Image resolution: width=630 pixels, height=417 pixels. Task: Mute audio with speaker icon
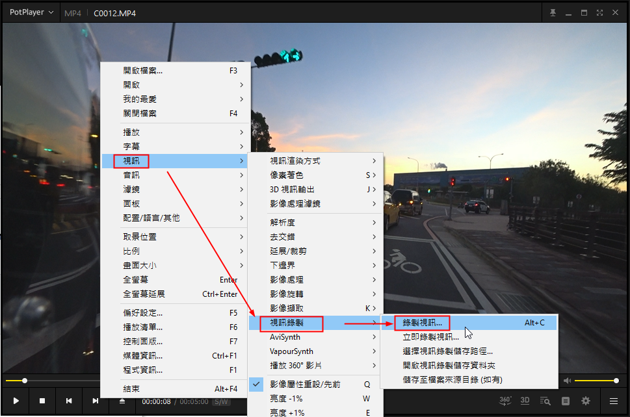click(x=567, y=381)
